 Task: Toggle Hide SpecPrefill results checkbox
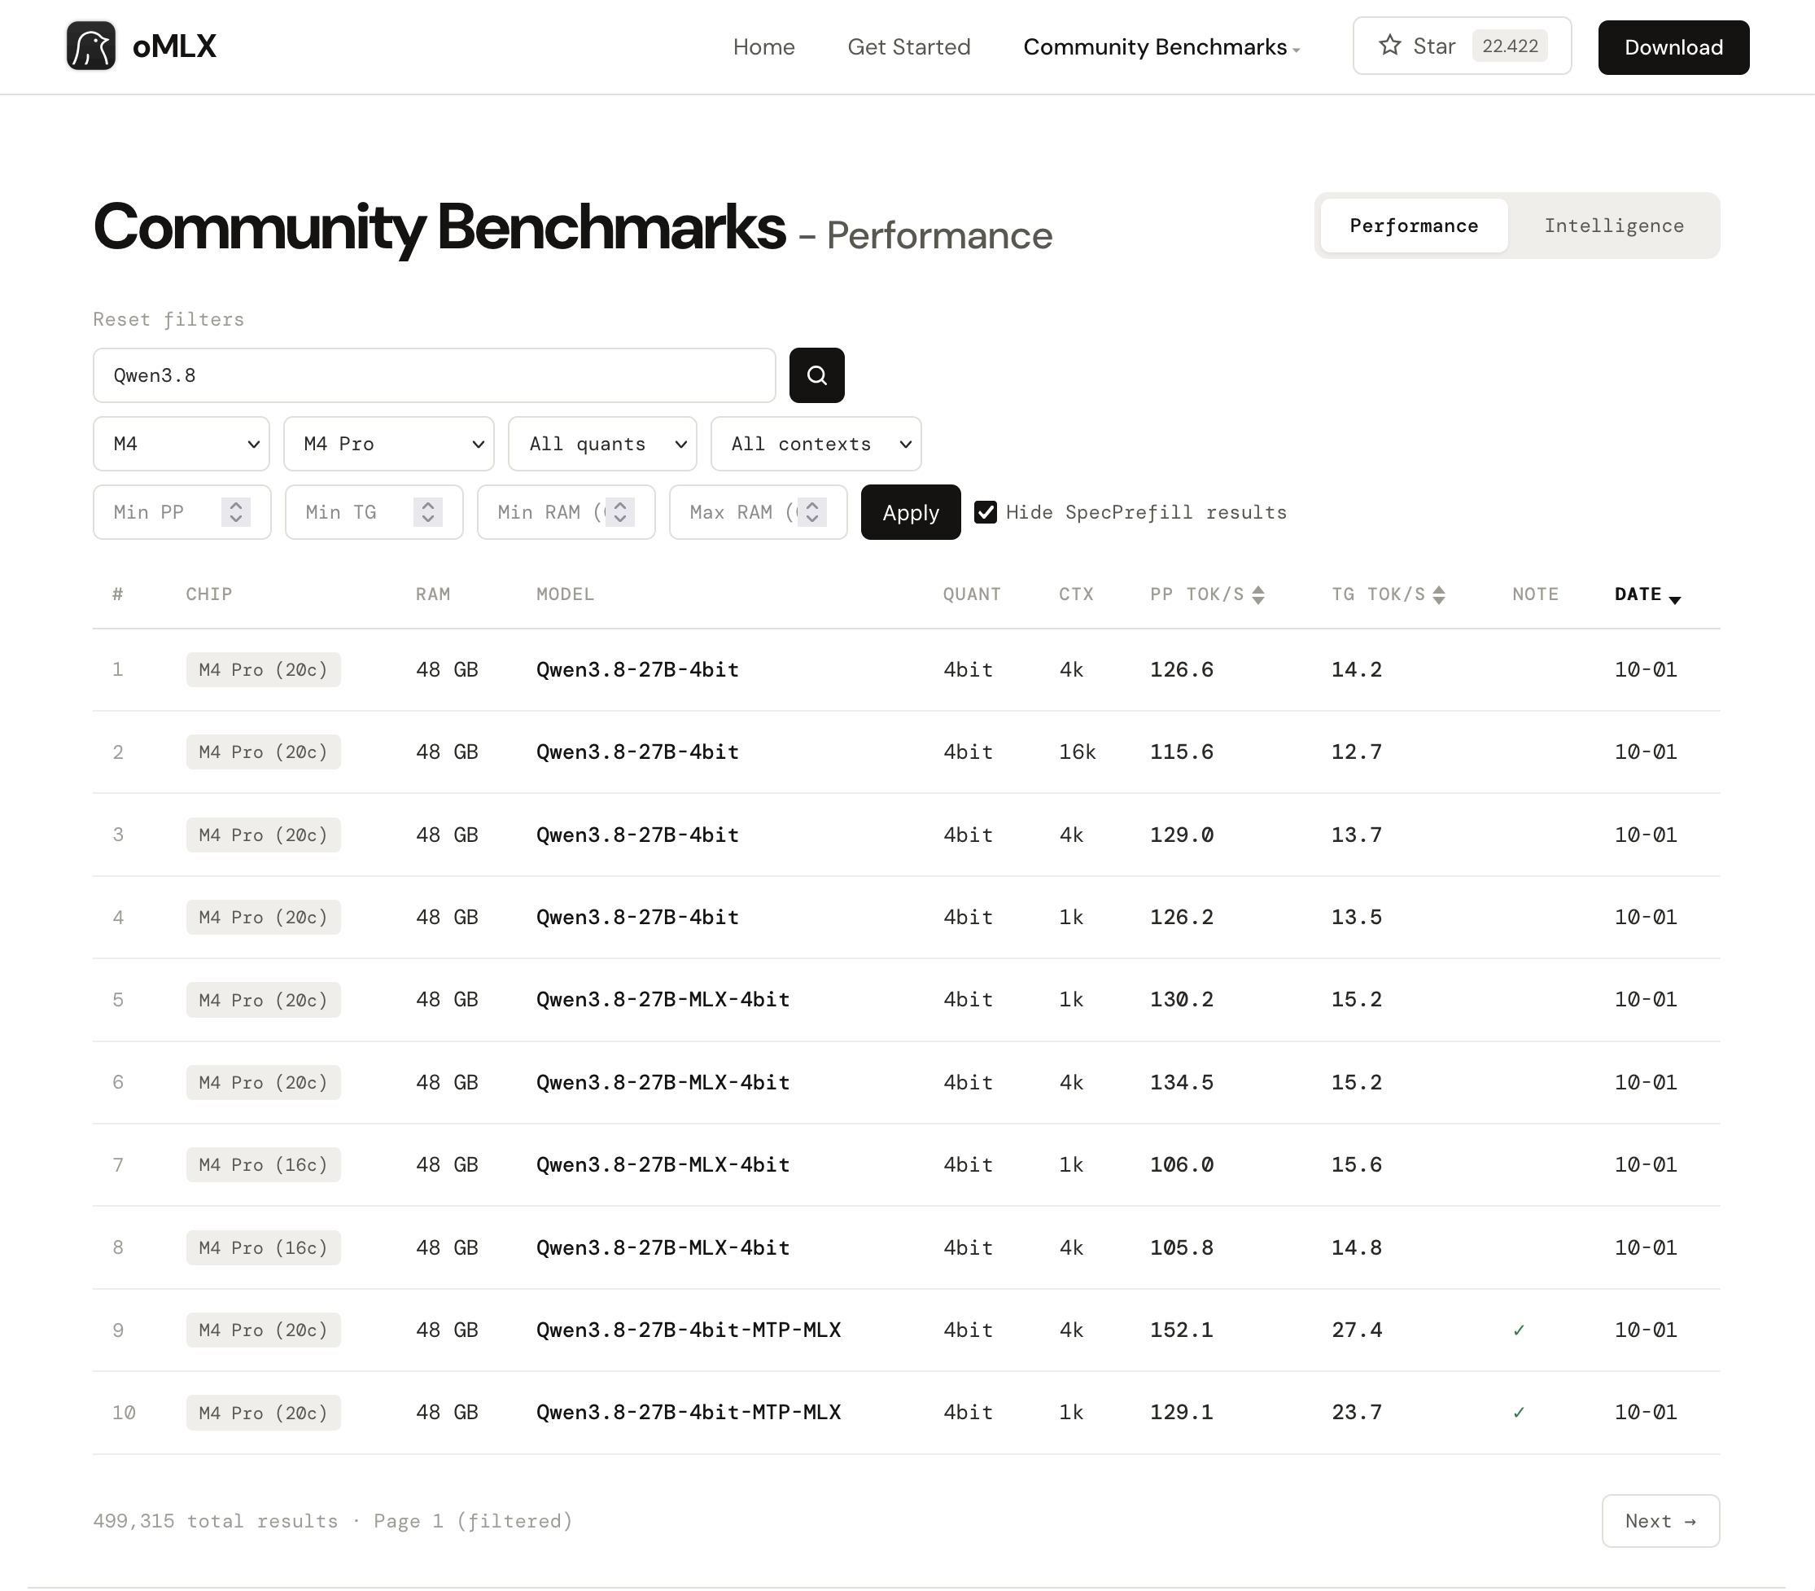pos(985,512)
